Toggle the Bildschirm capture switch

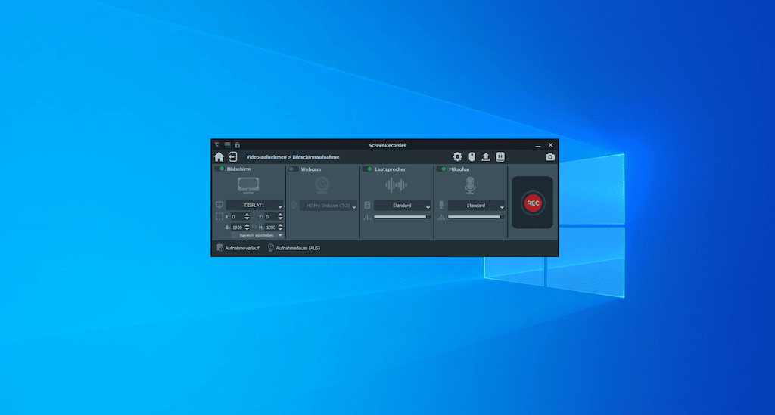coord(220,169)
